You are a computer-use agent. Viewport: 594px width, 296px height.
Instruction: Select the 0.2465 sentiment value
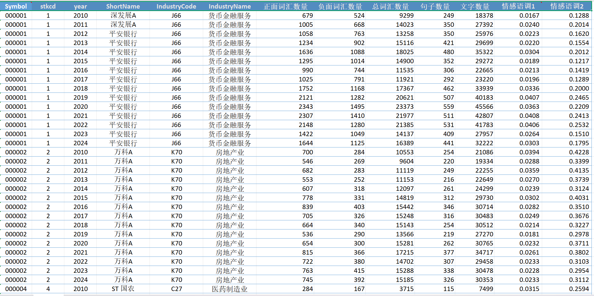click(567, 97)
